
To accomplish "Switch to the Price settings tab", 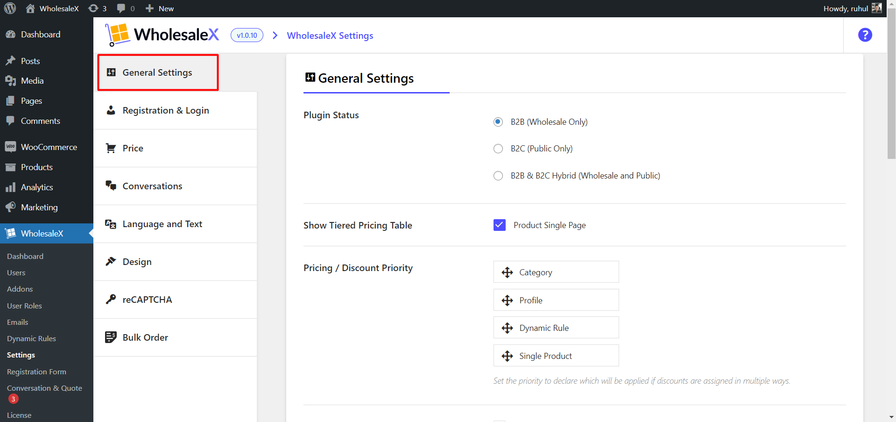I will pyautogui.click(x=175, y=148).
